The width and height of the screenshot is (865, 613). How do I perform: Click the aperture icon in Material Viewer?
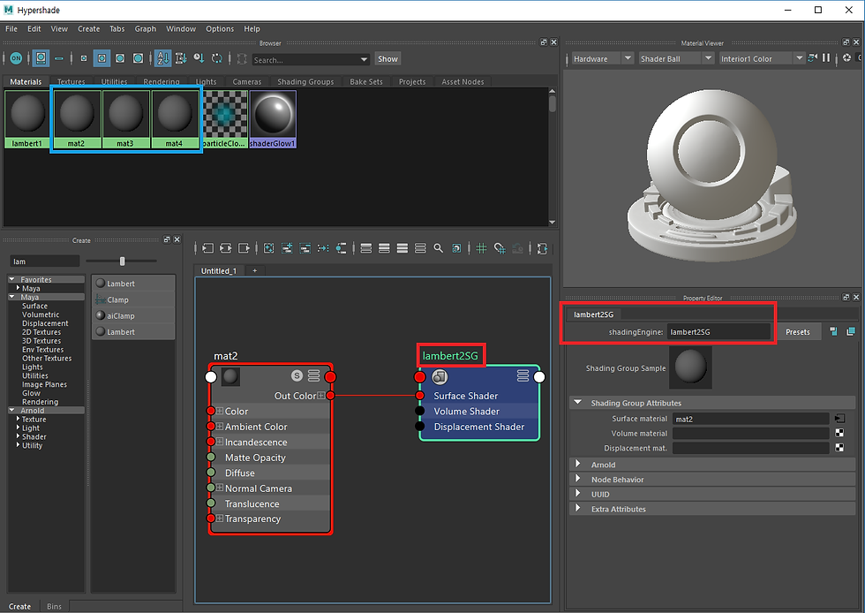click(846, 58)
